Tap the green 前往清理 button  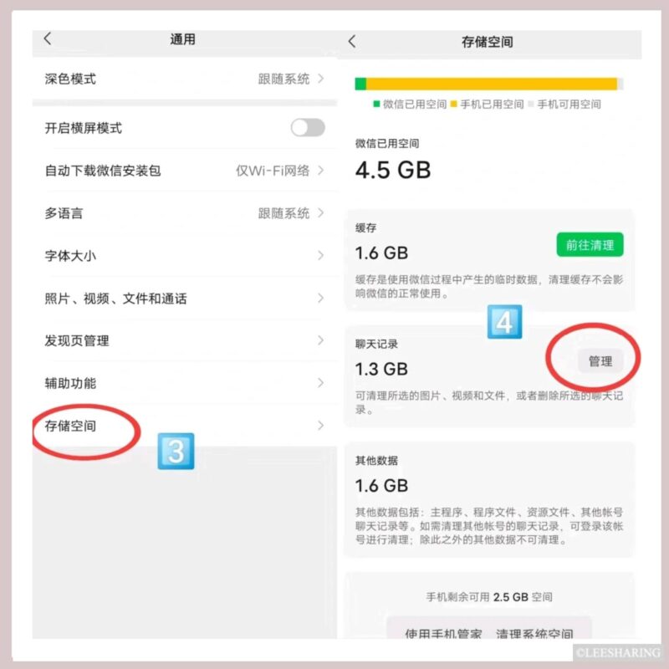click(x=590, y=245)
